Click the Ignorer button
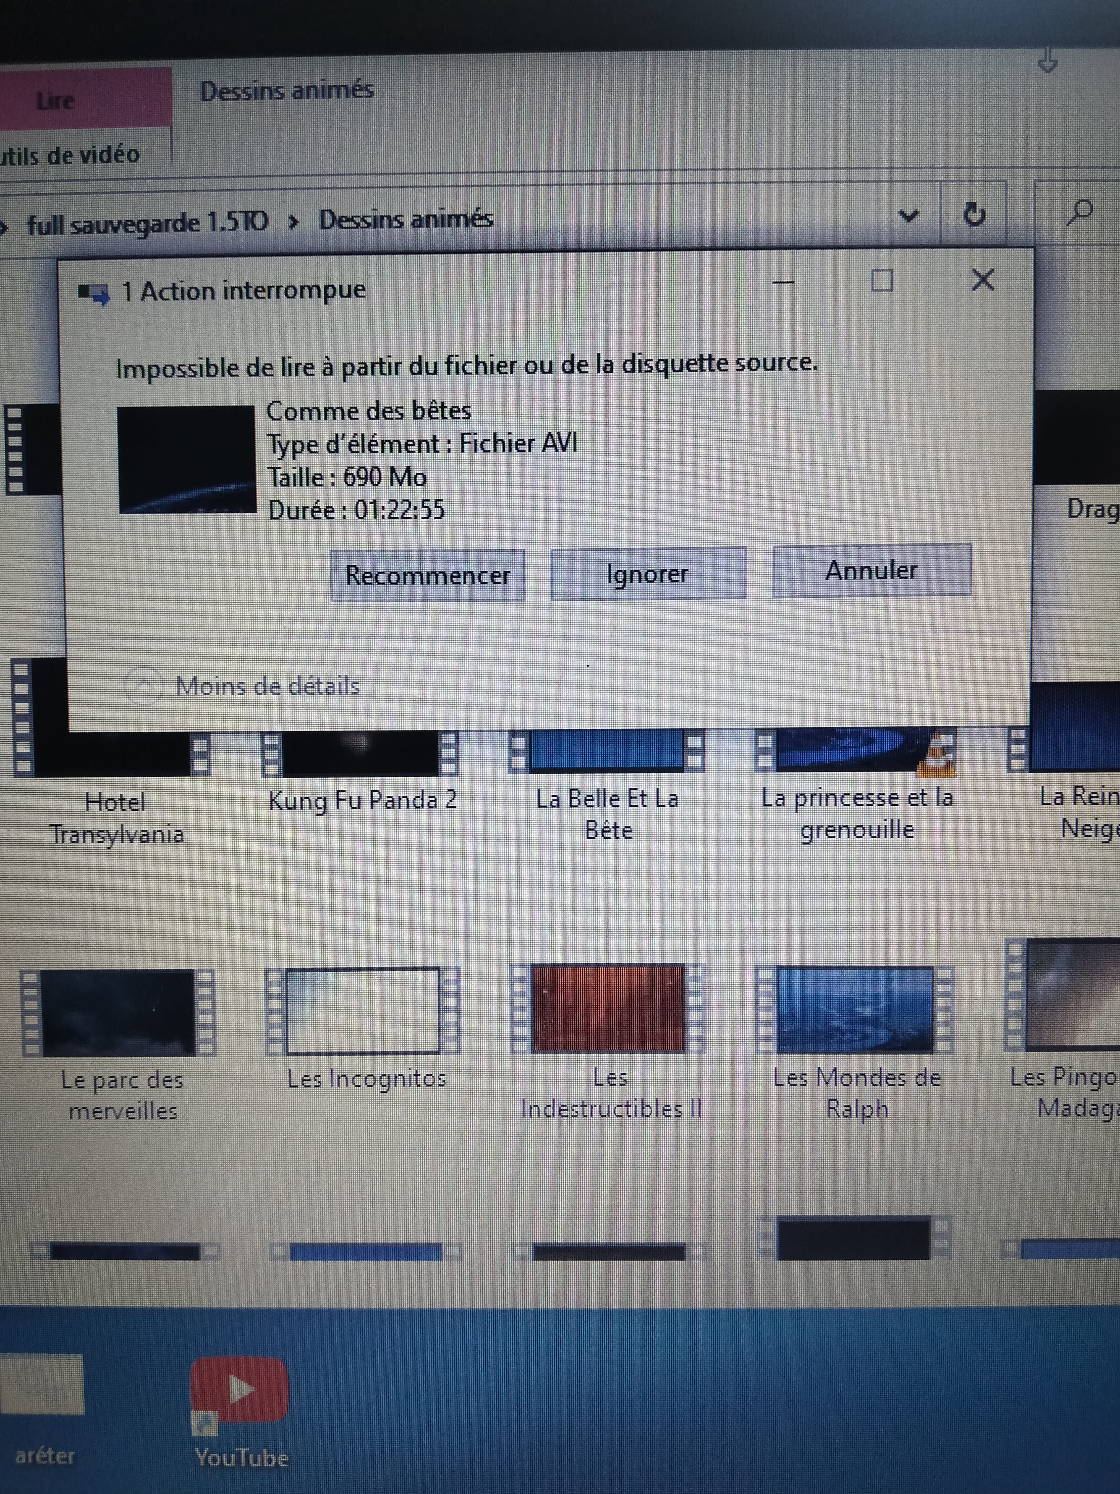 click(648, 574)
